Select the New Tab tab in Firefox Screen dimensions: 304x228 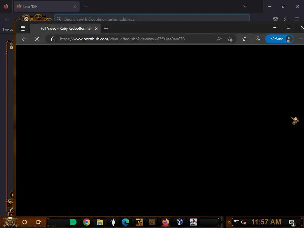(47, 7)
